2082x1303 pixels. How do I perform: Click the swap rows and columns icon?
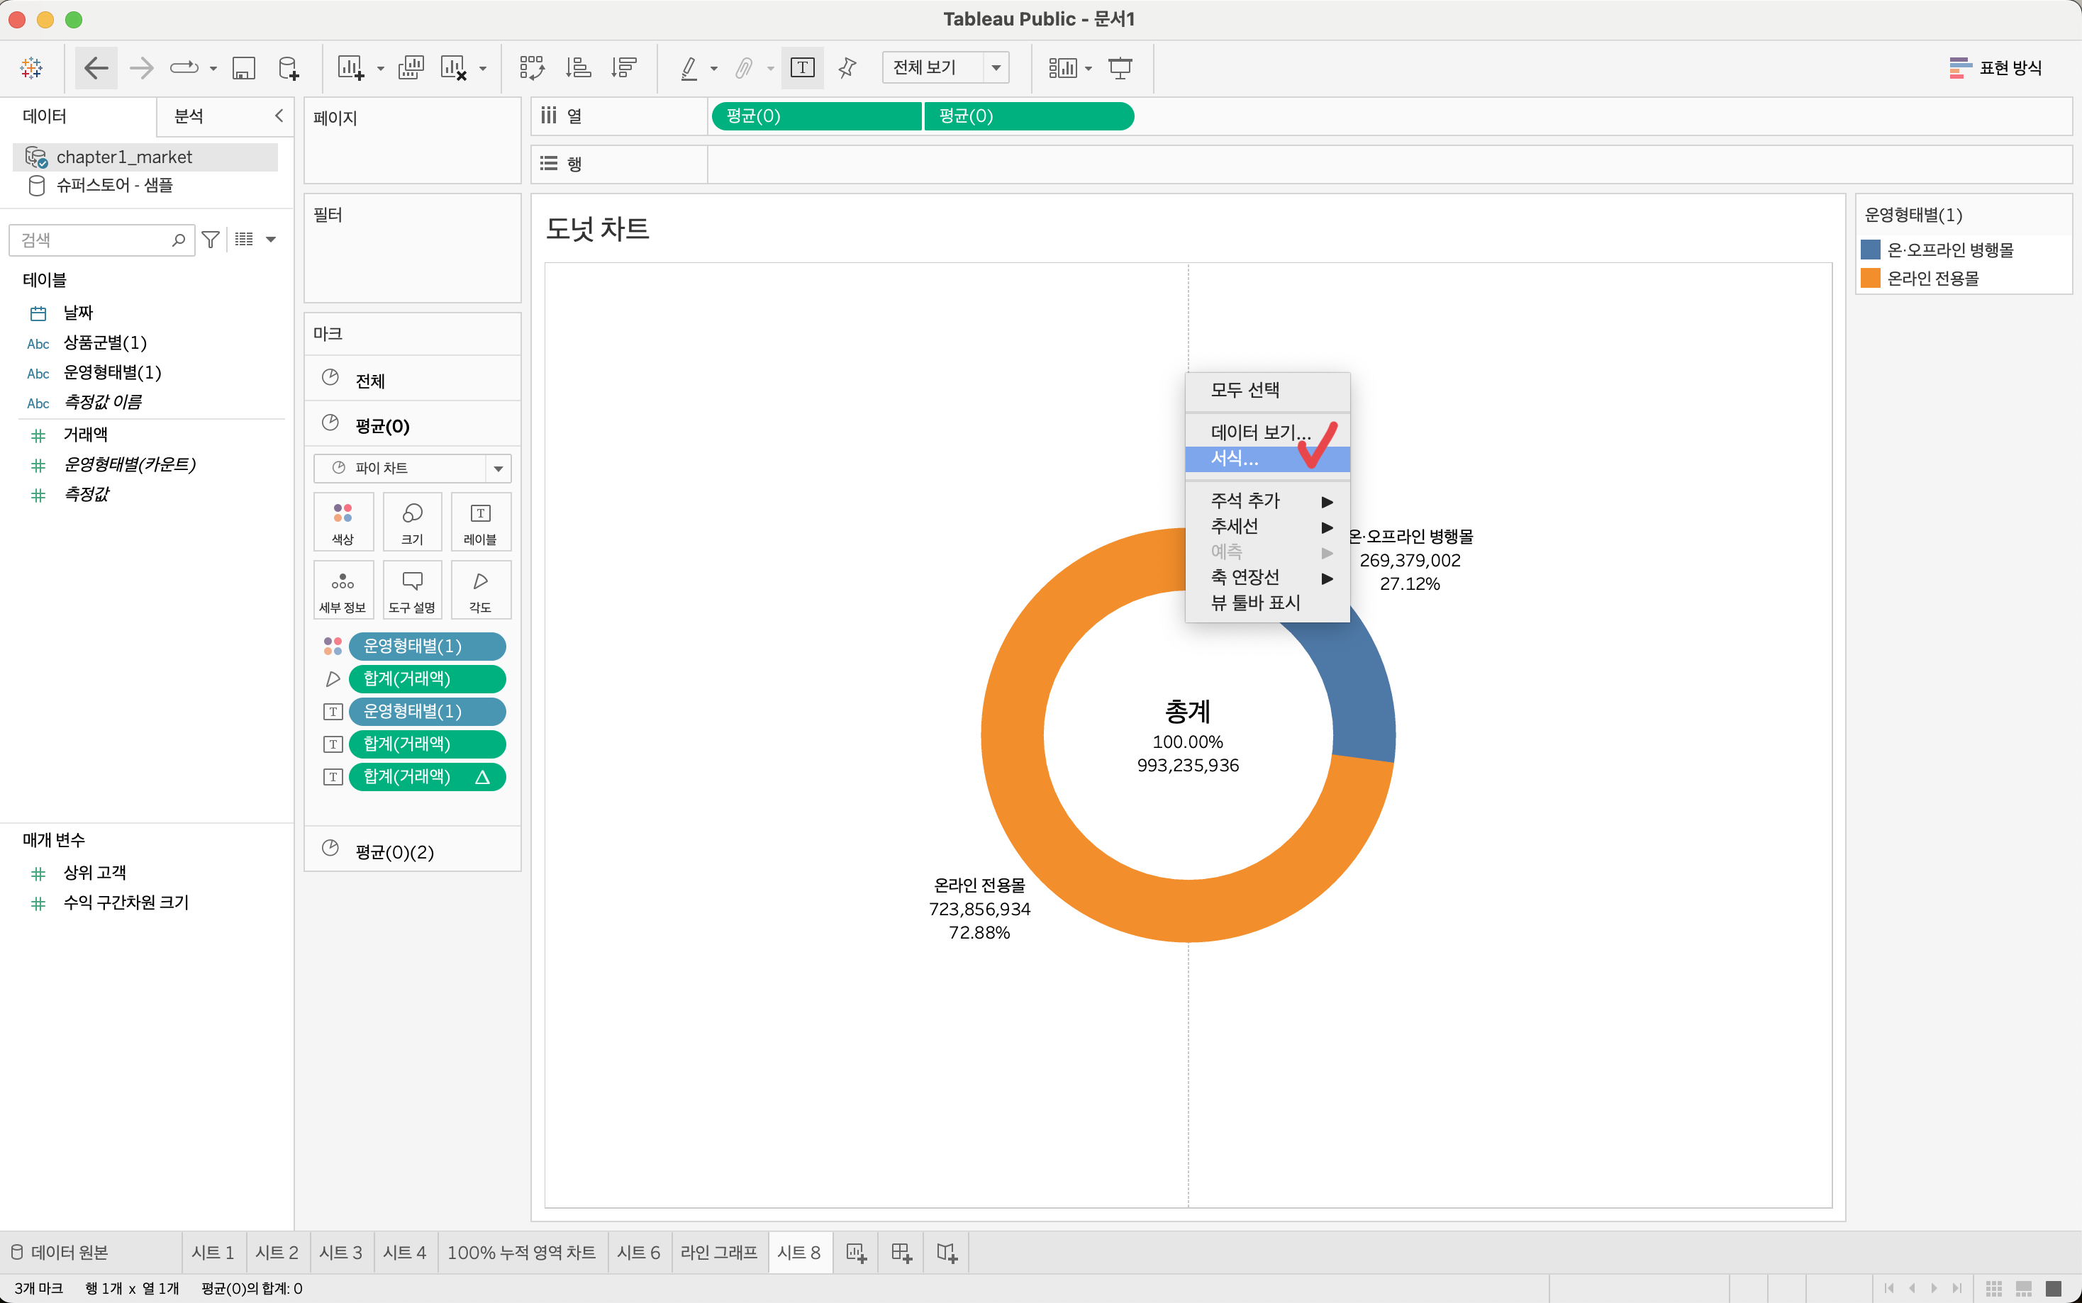click(x=532, y=67)
